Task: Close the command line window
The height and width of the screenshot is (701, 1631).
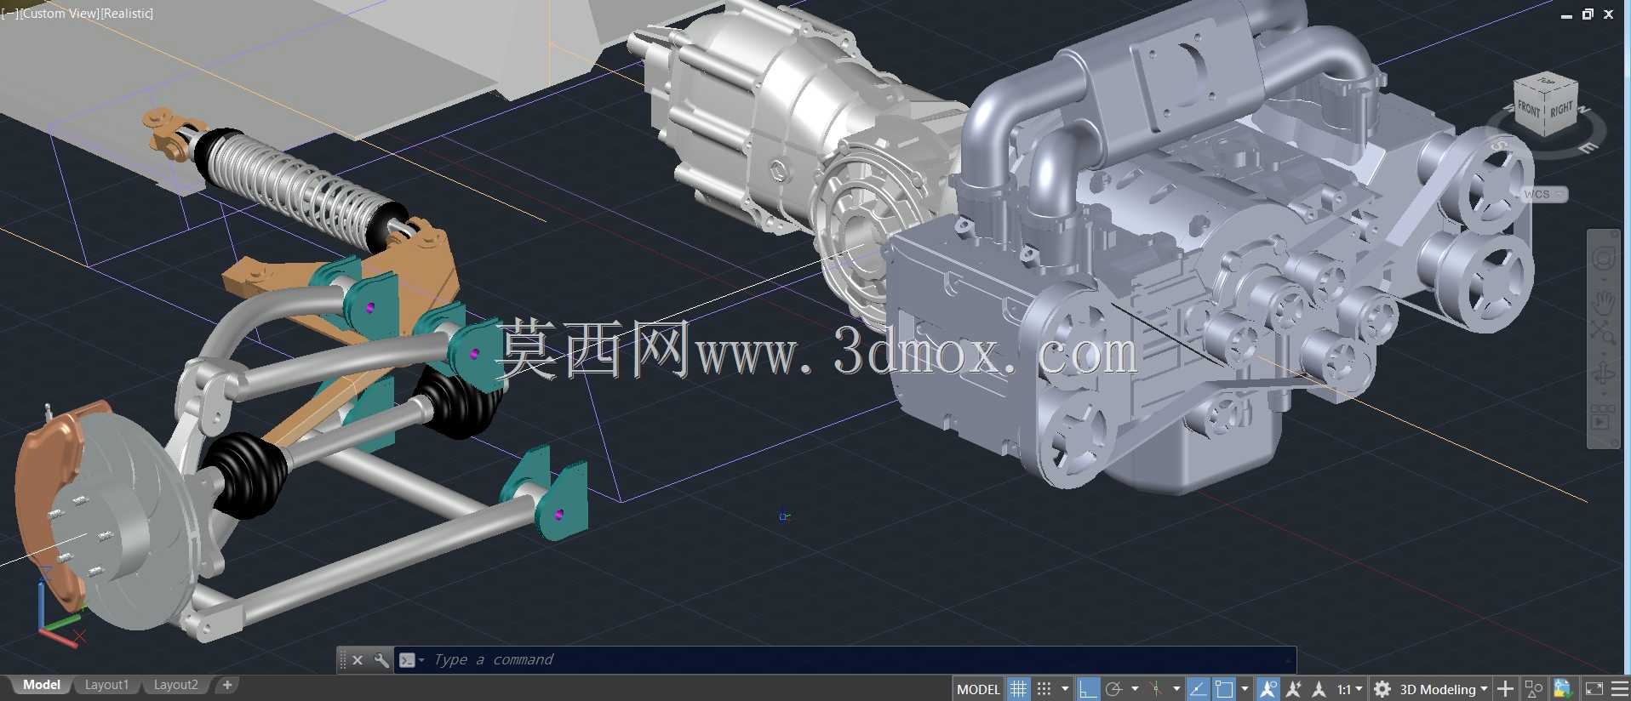Action: pos(358,660)
